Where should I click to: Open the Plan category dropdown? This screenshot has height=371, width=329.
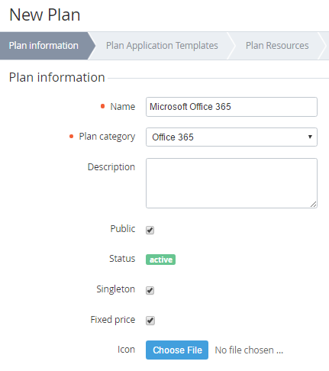click(231, 137)
